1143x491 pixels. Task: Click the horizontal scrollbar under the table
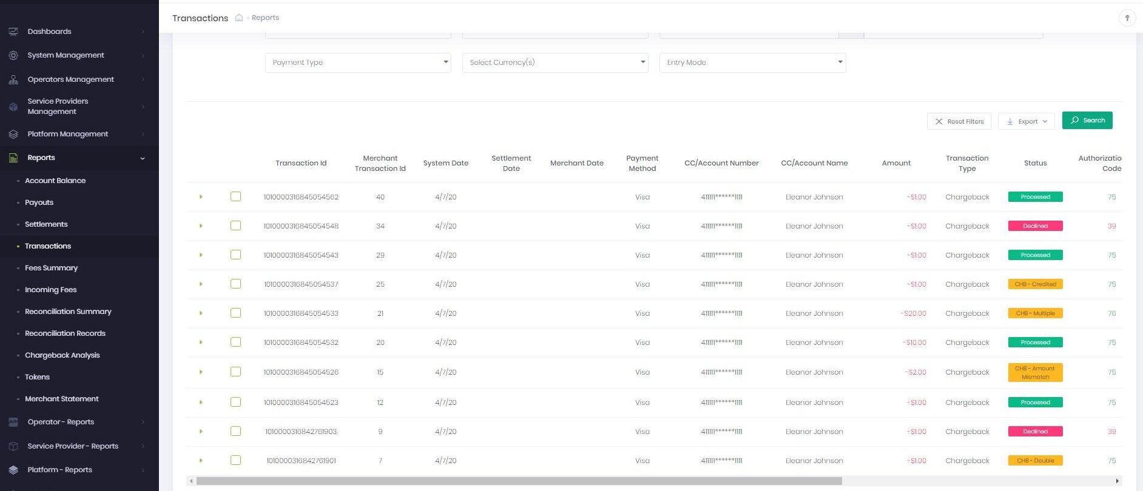pos(519,481)
